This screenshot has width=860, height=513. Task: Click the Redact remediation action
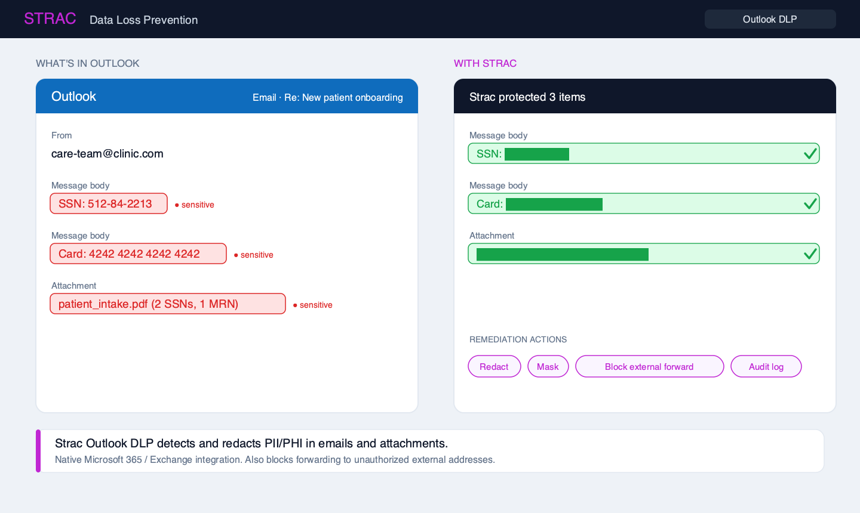click(494, 367)
